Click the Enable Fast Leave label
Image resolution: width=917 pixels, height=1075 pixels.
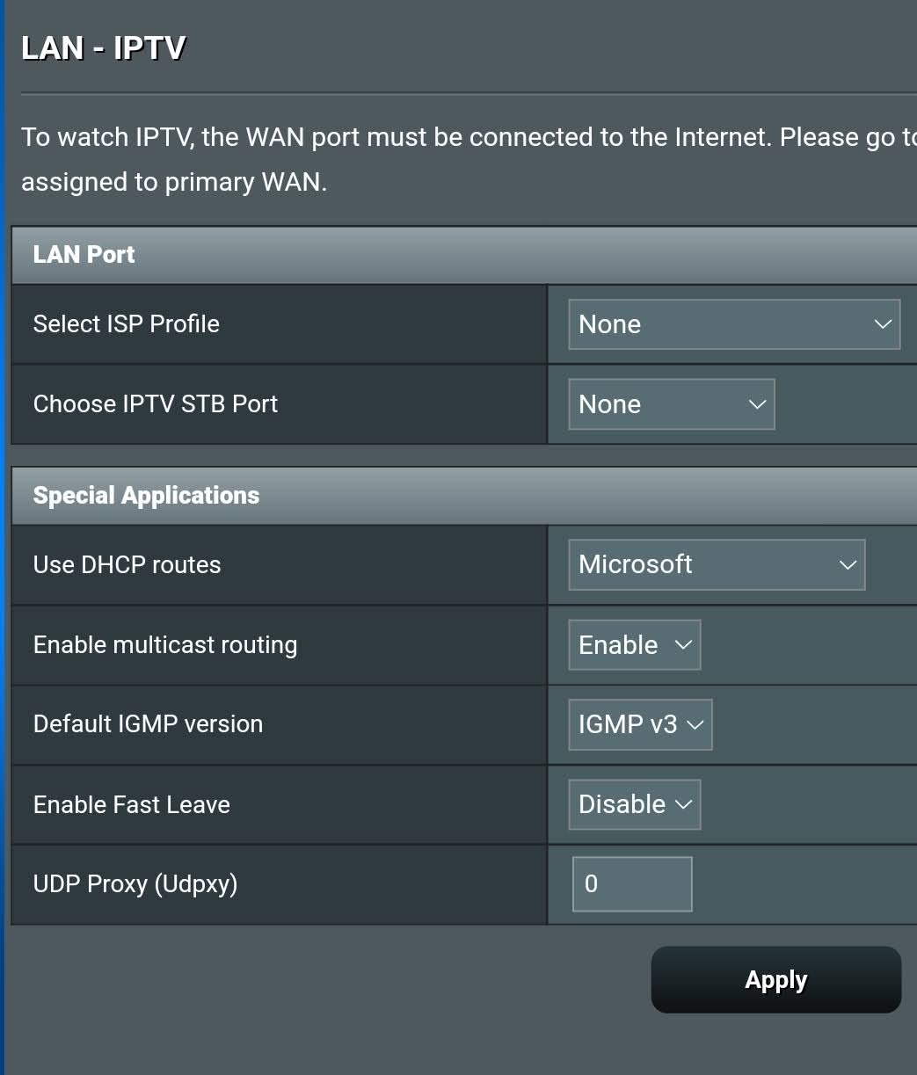[132, 804]
